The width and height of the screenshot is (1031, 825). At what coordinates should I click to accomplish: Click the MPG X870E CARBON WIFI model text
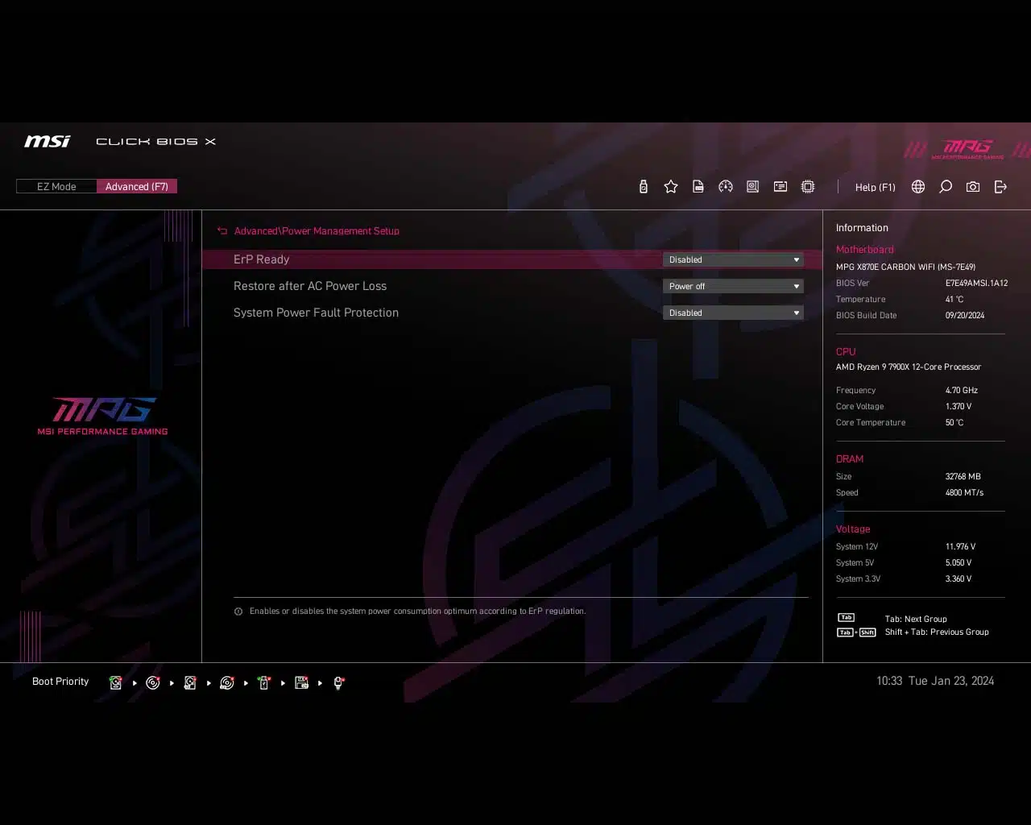coord(905,267)
